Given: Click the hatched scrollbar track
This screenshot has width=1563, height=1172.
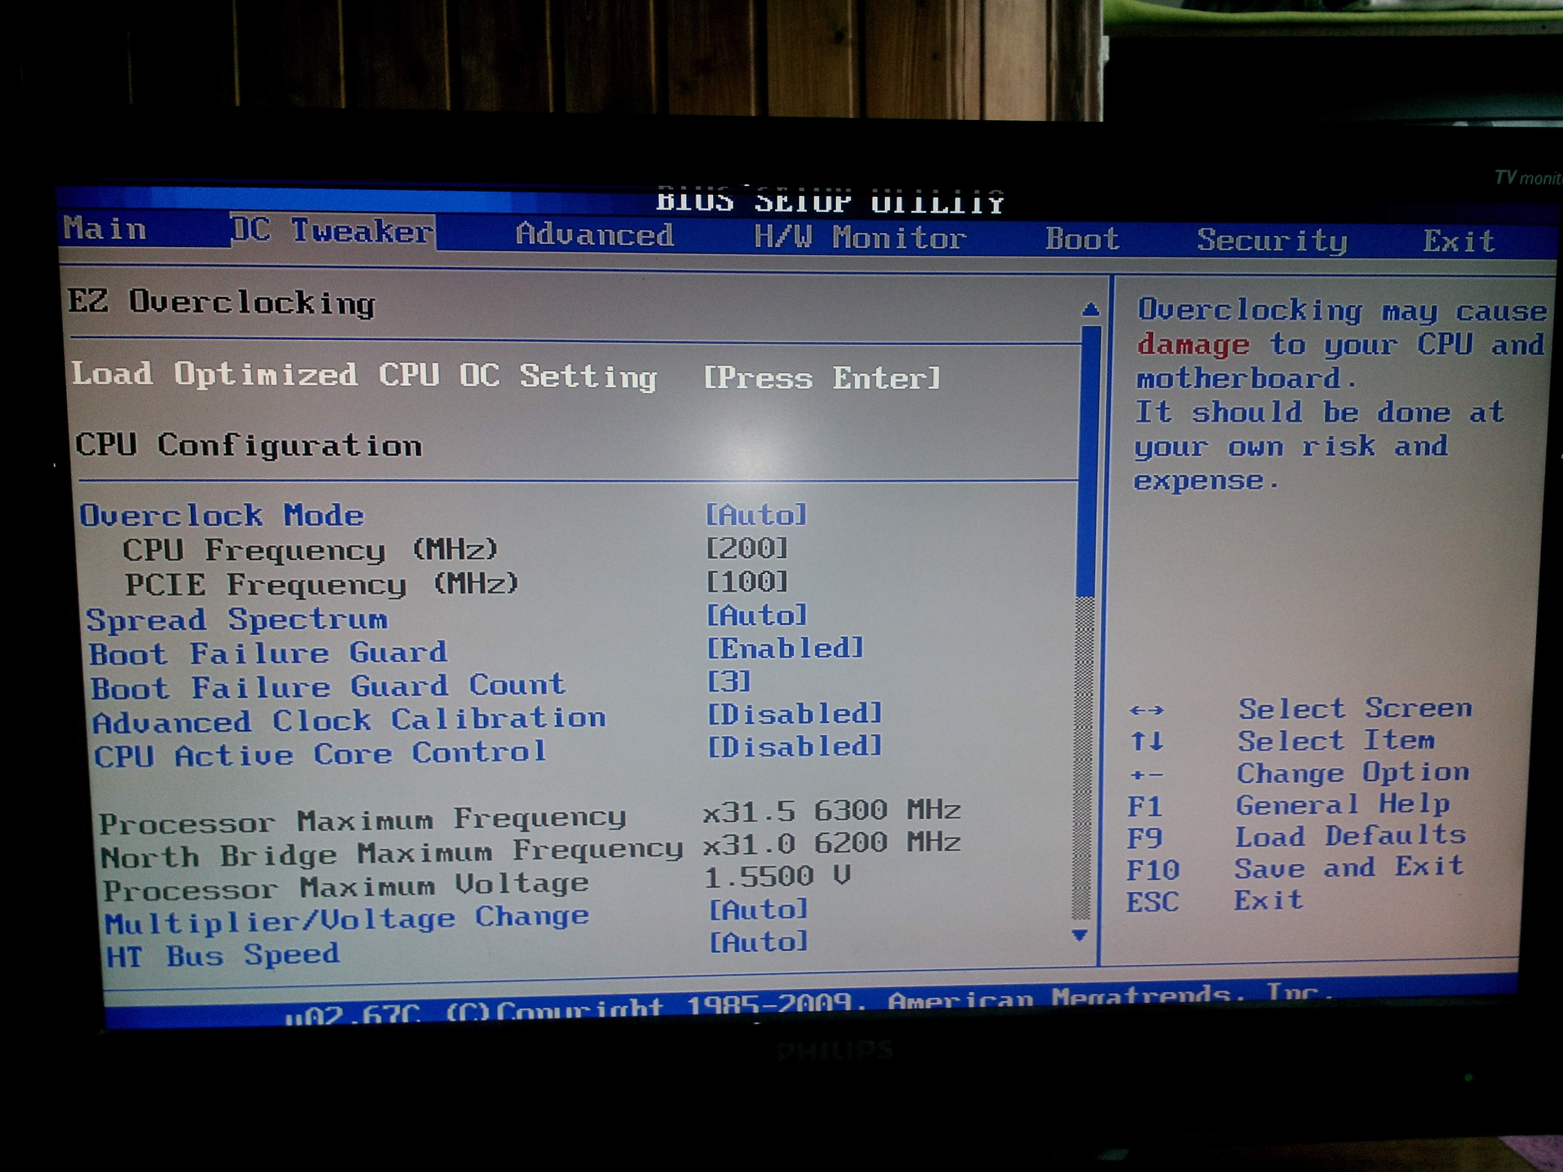Looking at the screenshot, I should tap(1083, 757).
